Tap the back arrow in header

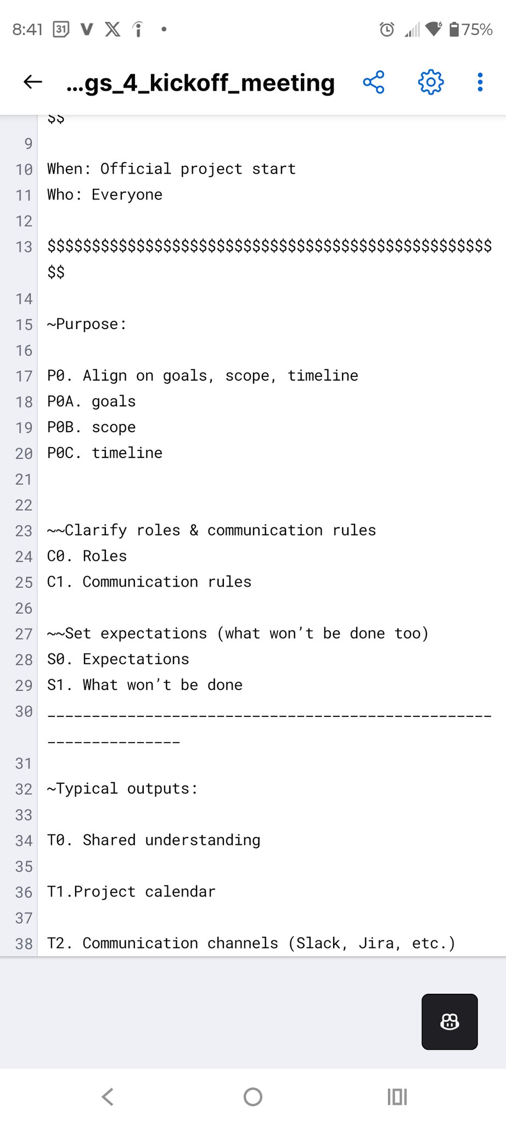33,82
